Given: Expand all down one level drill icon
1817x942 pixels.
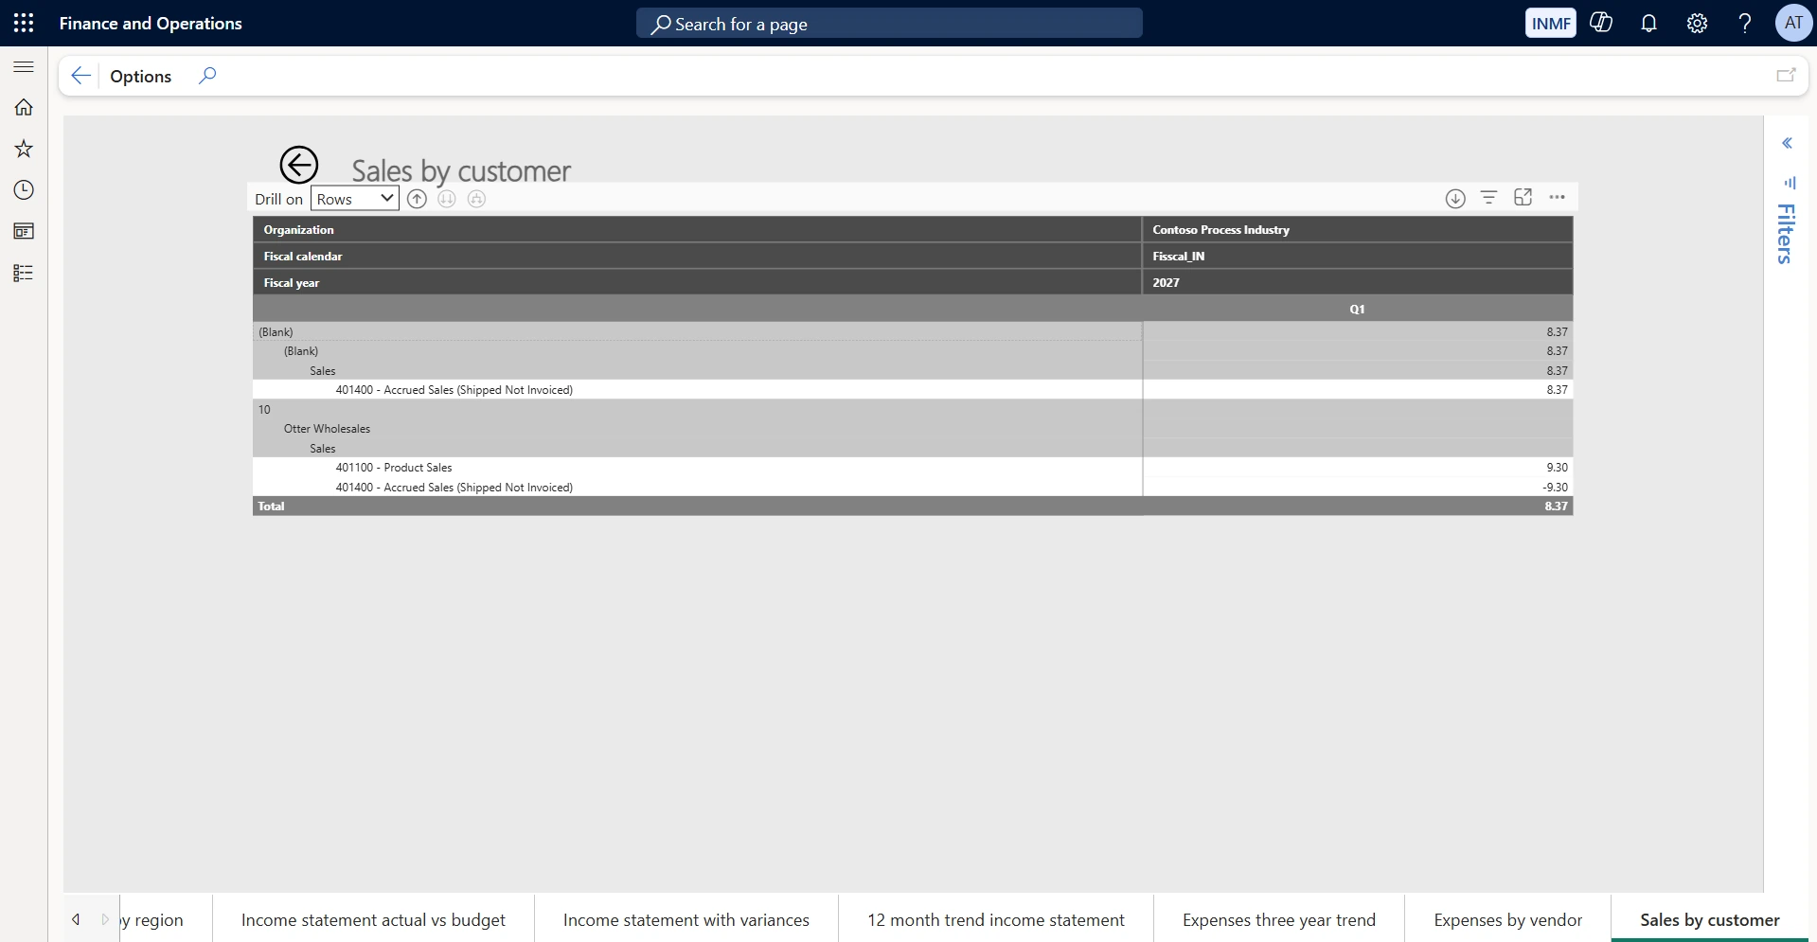Looking at the screenshot, I should pyautogui.click(x=477, y=199).
